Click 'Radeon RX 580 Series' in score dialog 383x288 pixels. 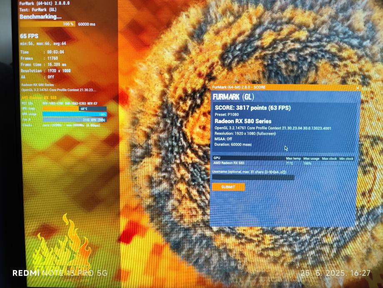243,121
